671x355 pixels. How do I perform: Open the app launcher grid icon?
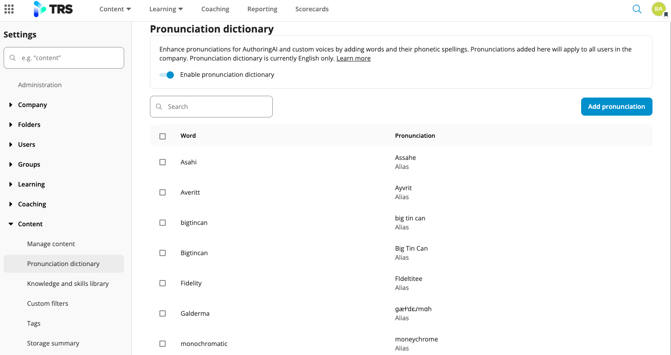9,9
